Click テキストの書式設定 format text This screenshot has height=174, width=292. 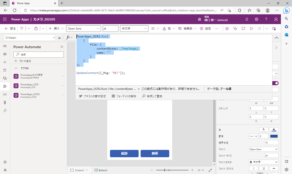[x=92, y=96]
